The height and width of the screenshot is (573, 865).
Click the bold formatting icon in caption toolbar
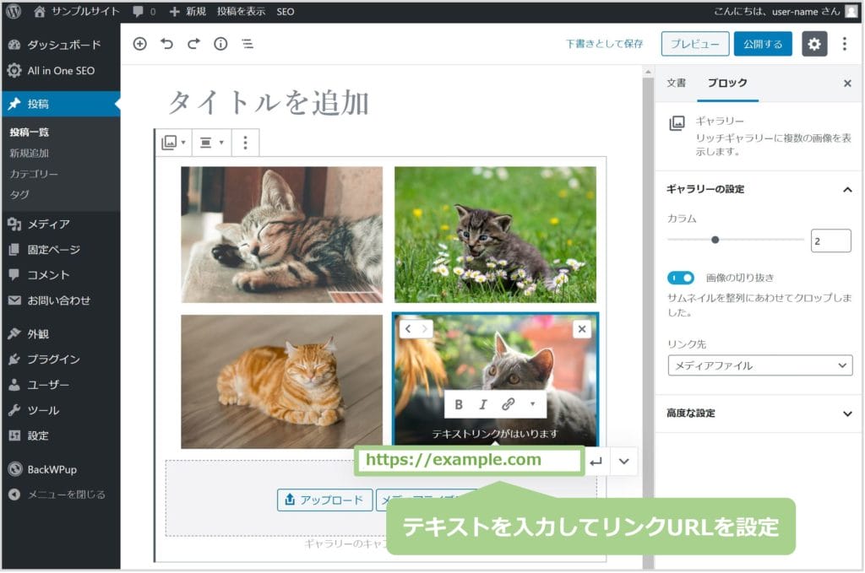tap(459, 404)
